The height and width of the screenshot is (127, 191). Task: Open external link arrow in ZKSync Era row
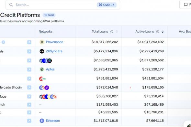pos(29,51)
